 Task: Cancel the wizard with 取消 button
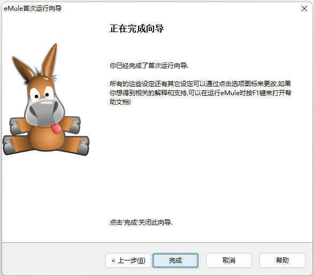pos(229,260)
